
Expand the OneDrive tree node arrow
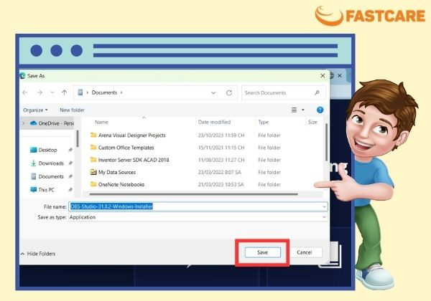[23, 123]
